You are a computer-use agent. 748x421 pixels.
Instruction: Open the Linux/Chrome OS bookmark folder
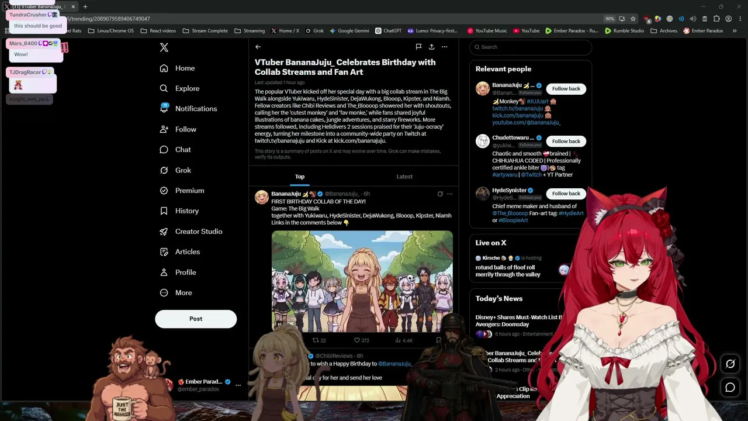[110, 30]
